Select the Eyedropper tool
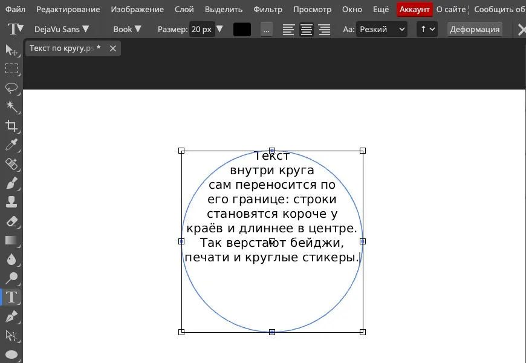This screenshot has width=526, height=363. [x=11, y=145]
